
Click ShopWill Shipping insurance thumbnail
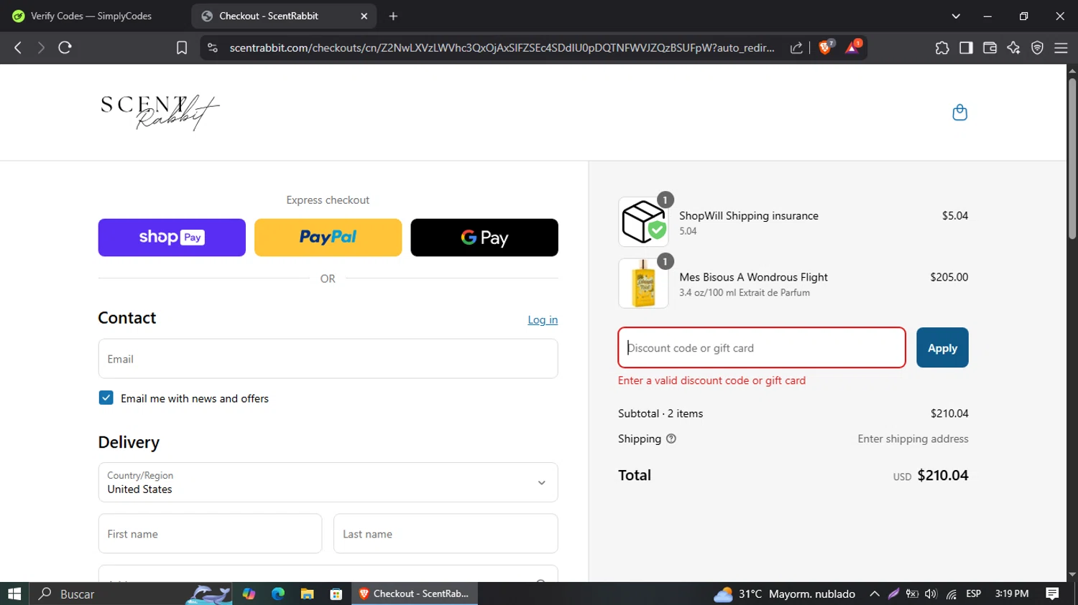click(x=643, y=222)
